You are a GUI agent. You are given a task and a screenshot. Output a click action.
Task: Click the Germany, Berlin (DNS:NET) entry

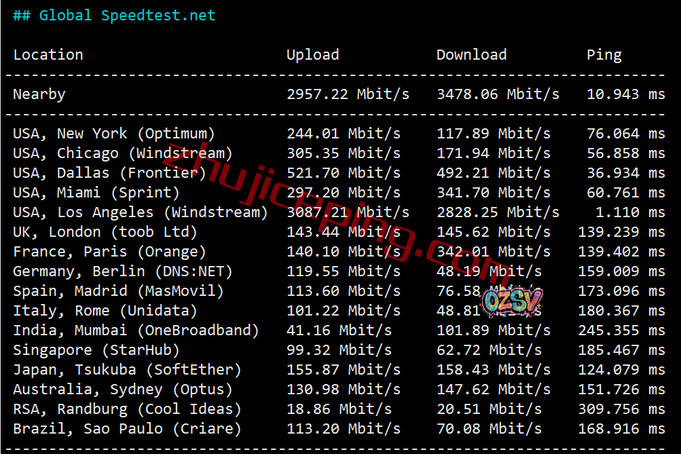pyautogui.click(x=122, y=271)
